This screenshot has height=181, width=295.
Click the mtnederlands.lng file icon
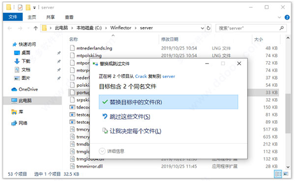pyautogui.click(x=72, y=48)
